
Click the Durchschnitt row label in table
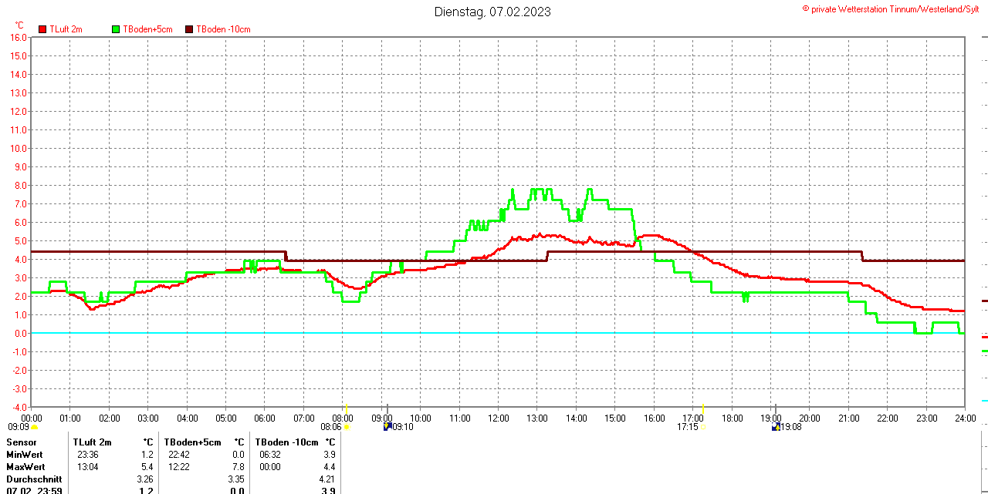[x=34, y=479]
